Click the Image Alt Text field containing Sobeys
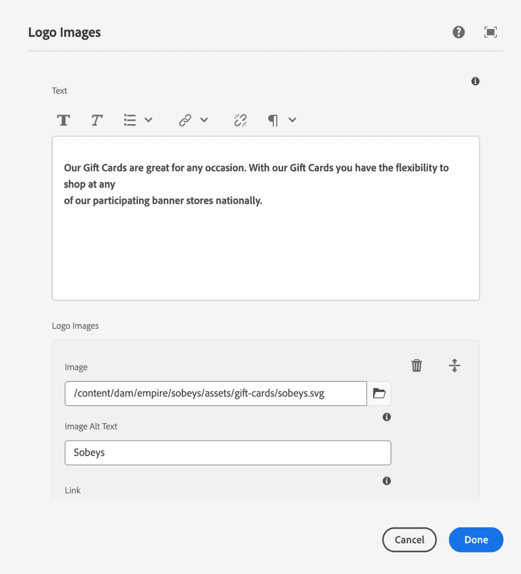The width and height of the screenshot is (521, 574). (227, 453)
